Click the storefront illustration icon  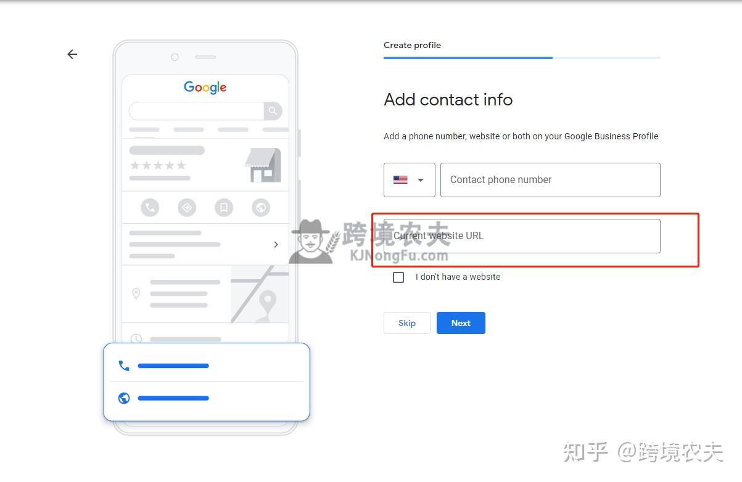[x=263, y=165]
